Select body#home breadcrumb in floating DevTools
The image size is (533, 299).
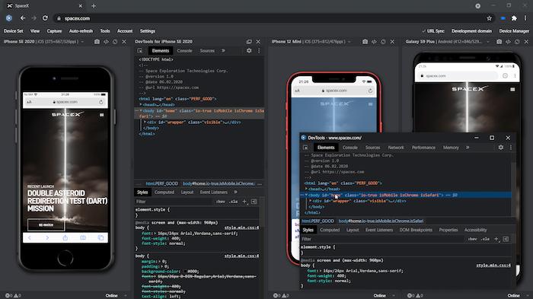click(x=381, y=221)
